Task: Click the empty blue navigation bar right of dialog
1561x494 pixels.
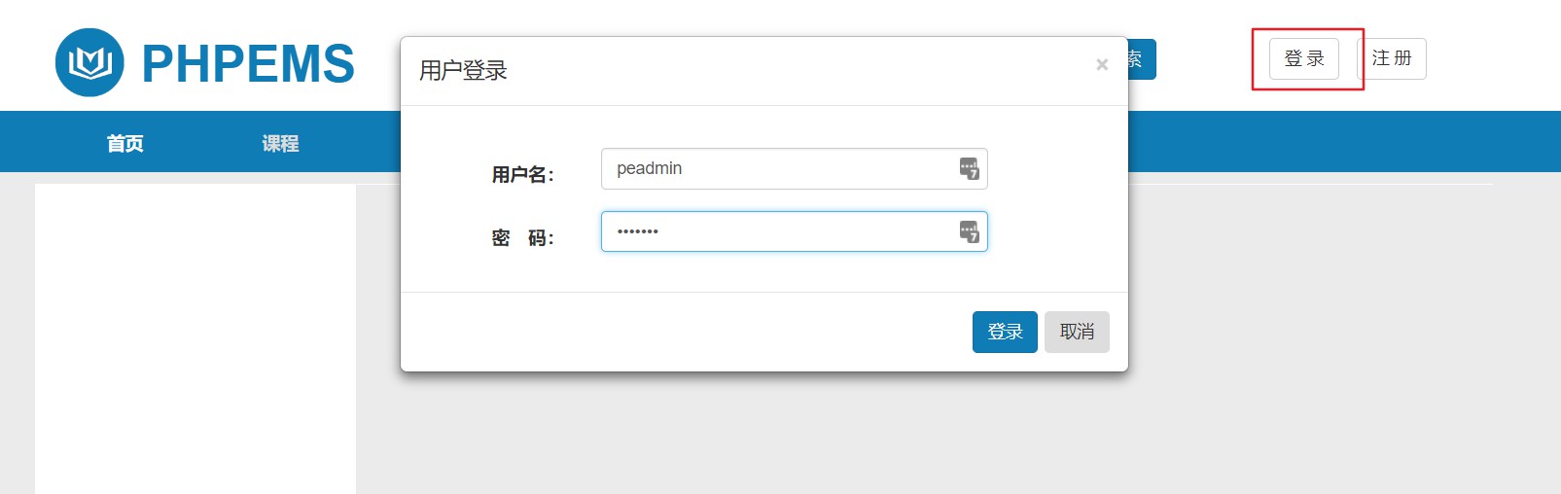Action: tap(1344, 142)
